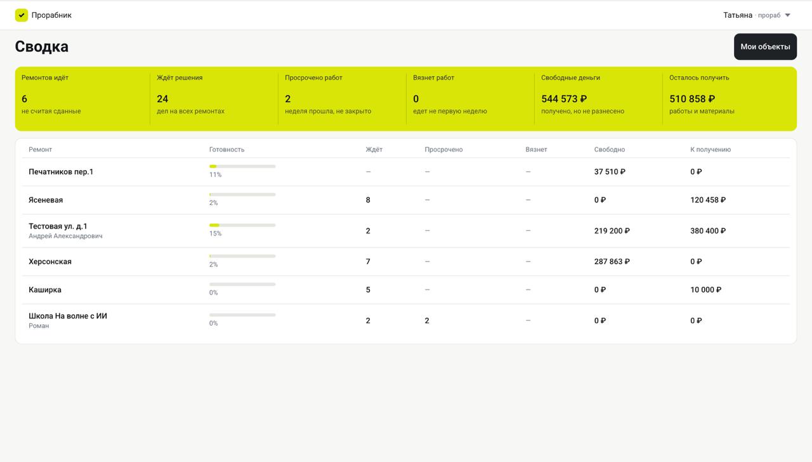Click Каширка waiting count 5
This screenshot has width=812, height=462.
(368, 290)
